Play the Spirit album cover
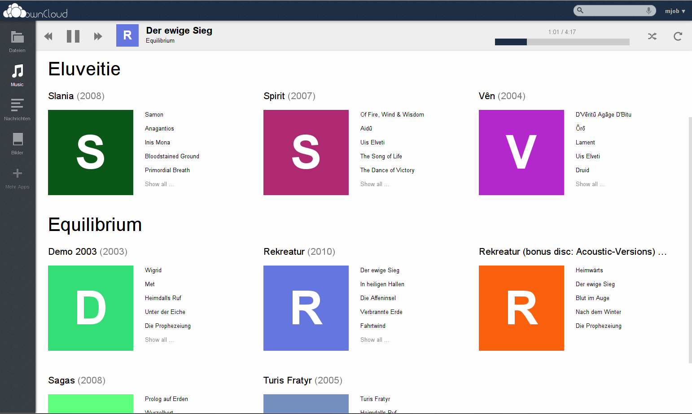692x414 pixels. coord(306,153)
